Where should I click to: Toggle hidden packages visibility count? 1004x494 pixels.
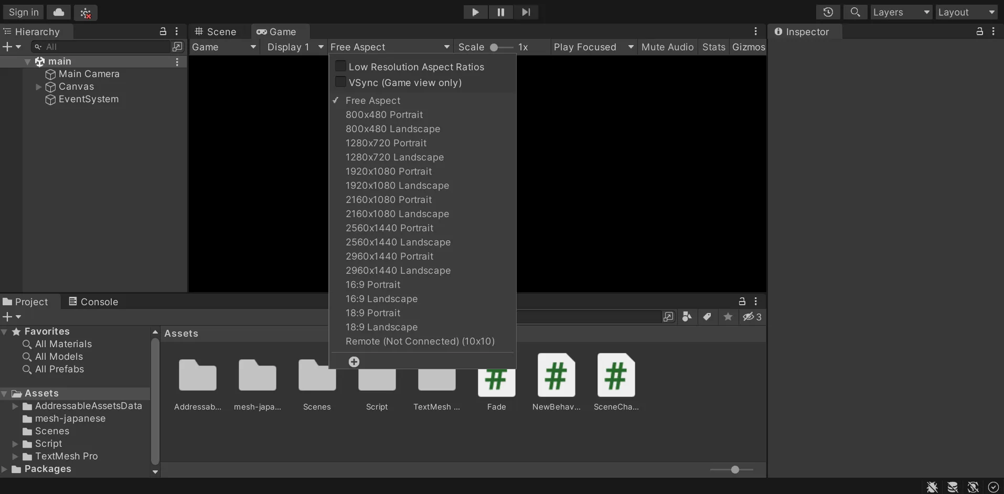(x=752, y=317)
